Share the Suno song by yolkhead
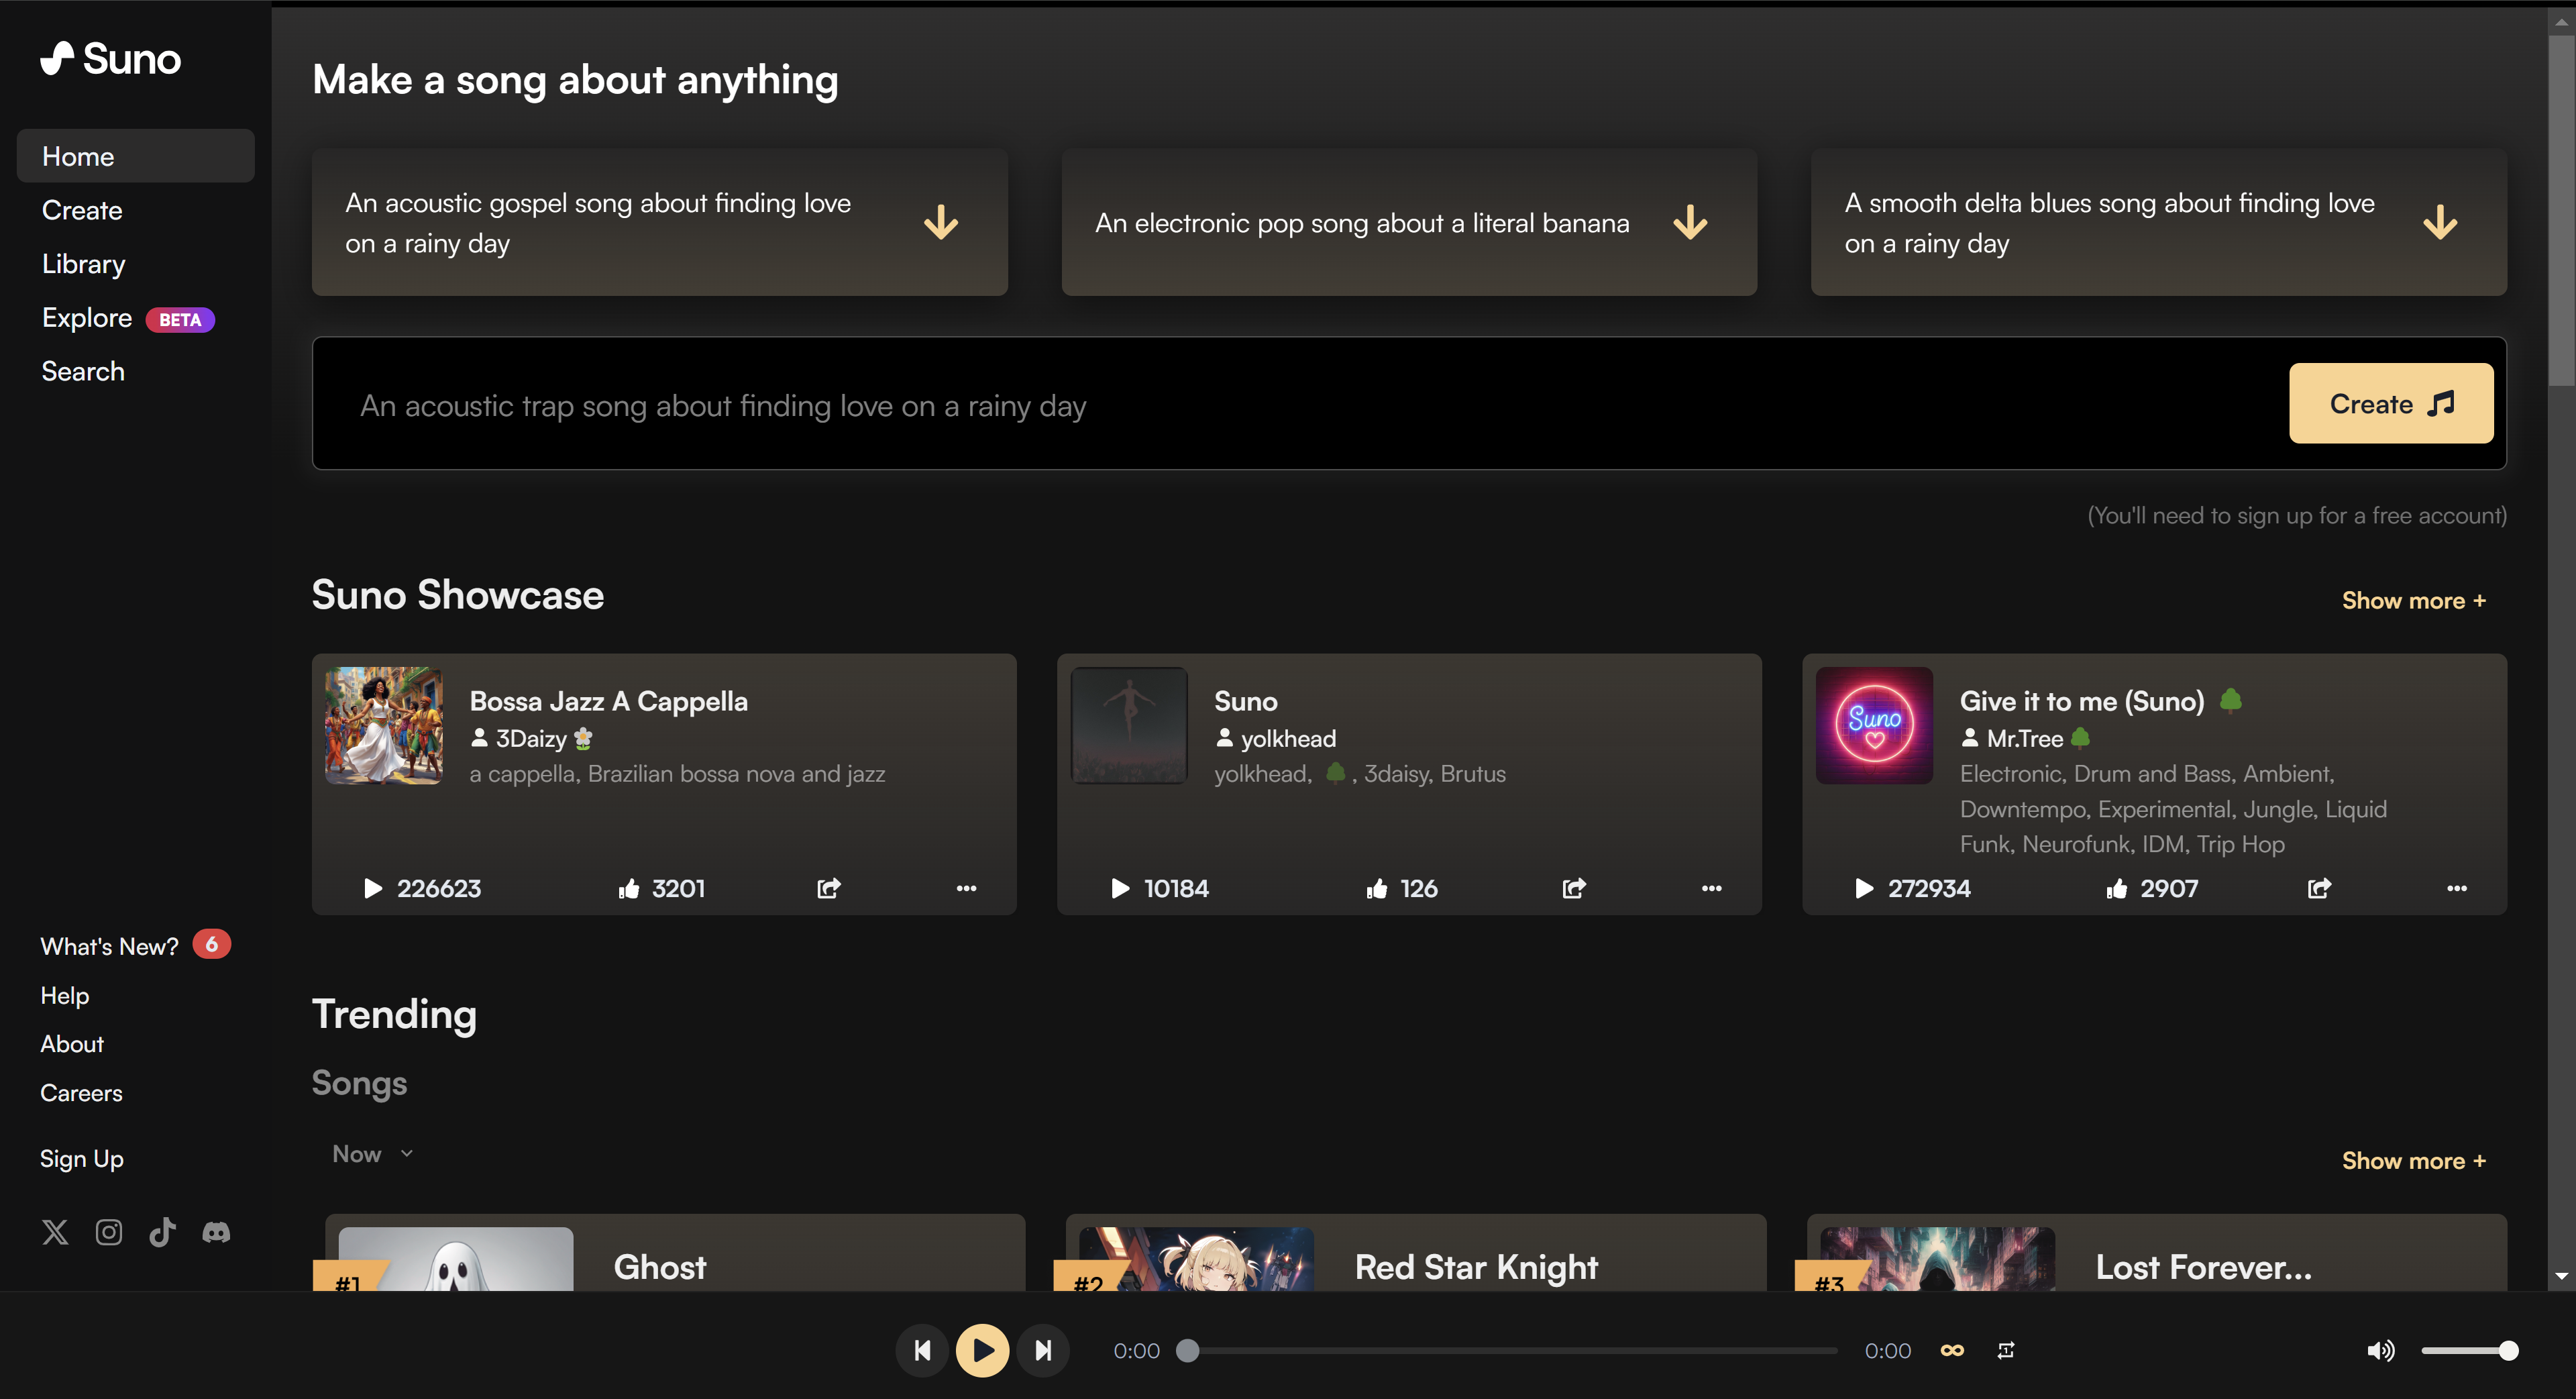 (1574, 888)
